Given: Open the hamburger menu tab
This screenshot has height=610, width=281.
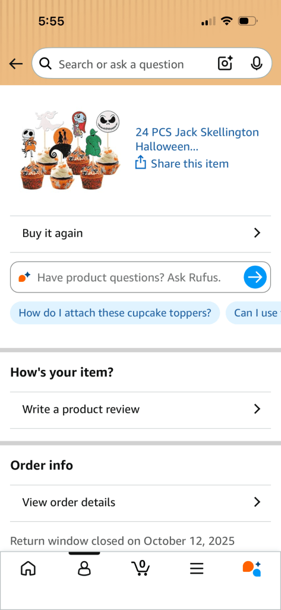Looking at the screenshot, I should (x=197, y=569).
